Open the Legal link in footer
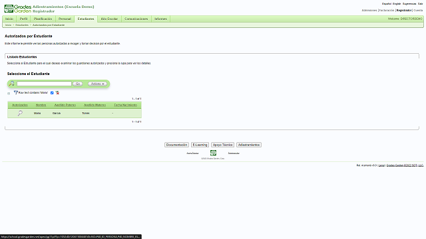The height and width of the screenshot is (239, 426). coord(381,165)
